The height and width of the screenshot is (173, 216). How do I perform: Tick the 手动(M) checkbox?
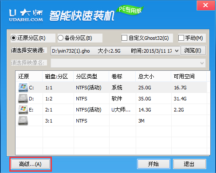pyautogui.click(x=181, y=38)
